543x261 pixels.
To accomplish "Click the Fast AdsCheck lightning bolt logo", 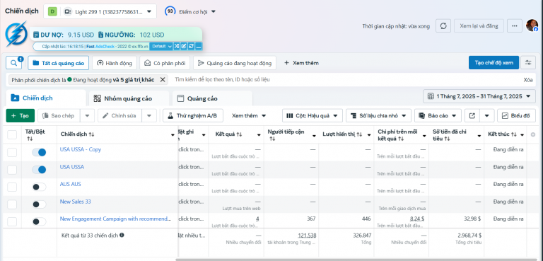I will (x=16, y=34).
